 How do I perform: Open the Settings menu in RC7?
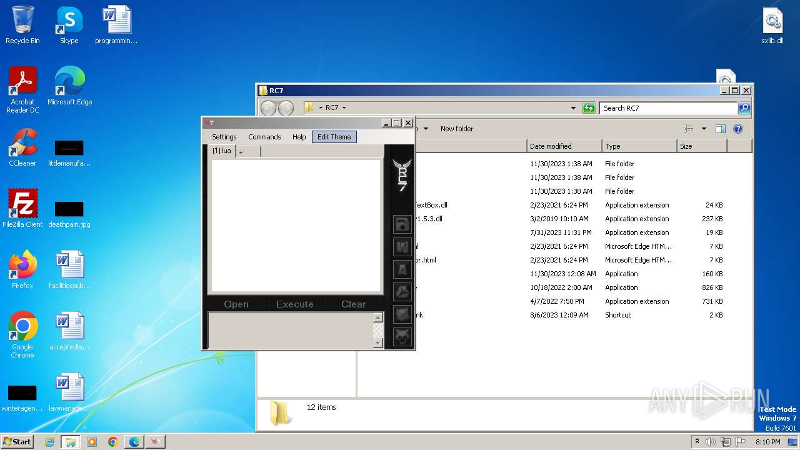(x=224, y=137)
